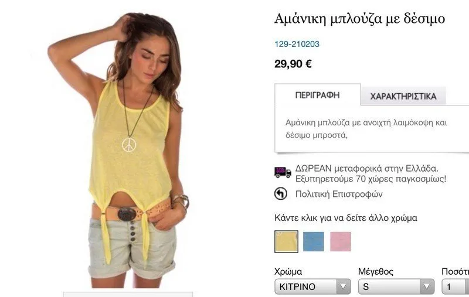Click the delivery truck shipping icon
The image size is (469, 297).
[283, 172]
